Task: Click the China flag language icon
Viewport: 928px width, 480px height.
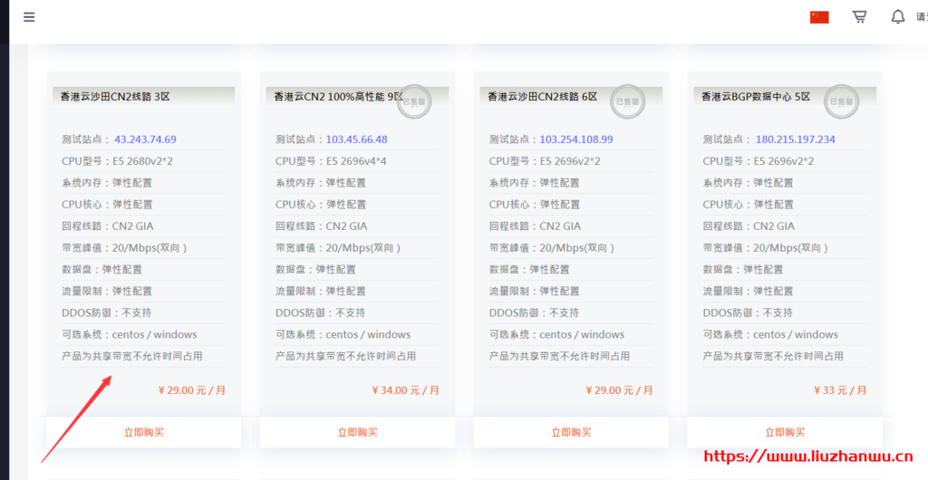Action: [x=819, y=16]
